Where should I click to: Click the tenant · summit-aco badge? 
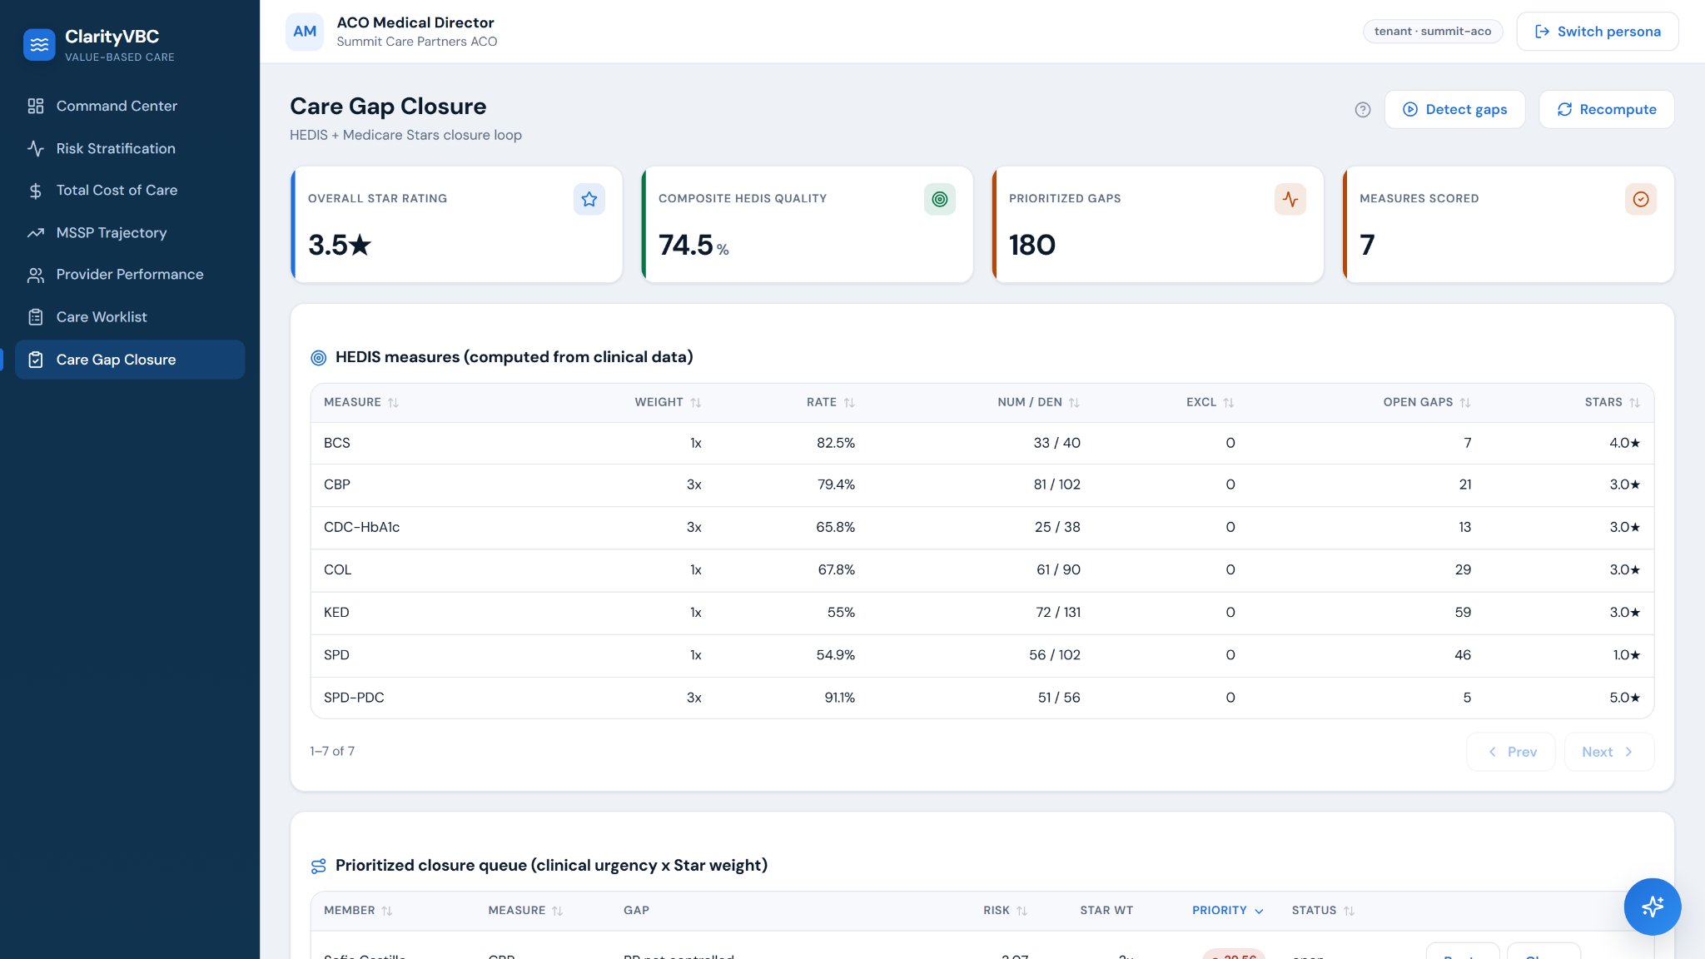tap(1433, 32)
